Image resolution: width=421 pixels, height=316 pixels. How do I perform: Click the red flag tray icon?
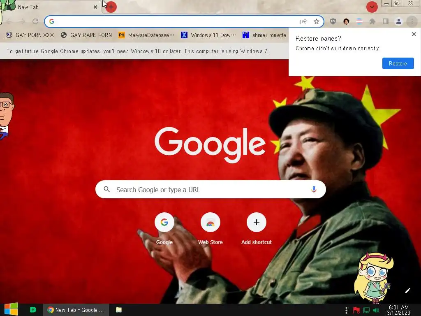[356, 310]
